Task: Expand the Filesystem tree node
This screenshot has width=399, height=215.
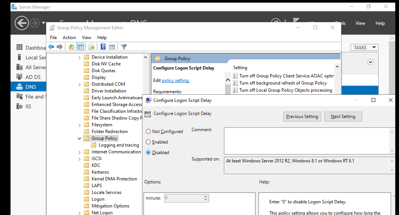Action: [x=79, y=125]
